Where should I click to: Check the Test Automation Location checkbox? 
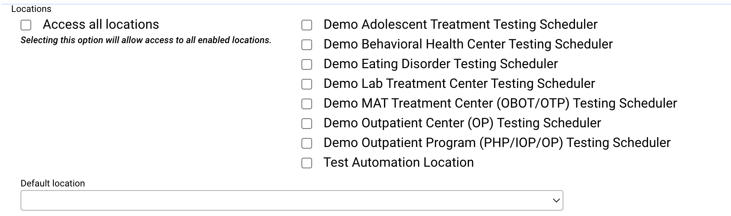(x=307, y=163)
